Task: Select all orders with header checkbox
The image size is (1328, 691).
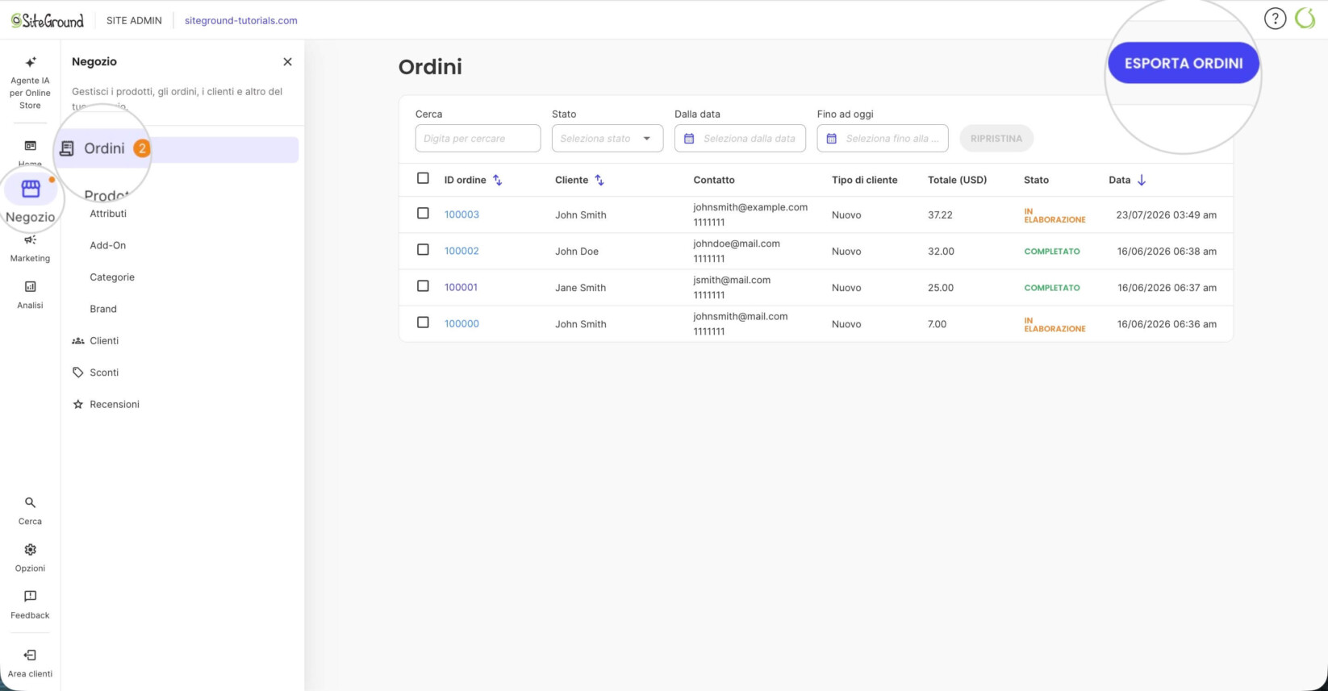Action: tap(423, 178)
